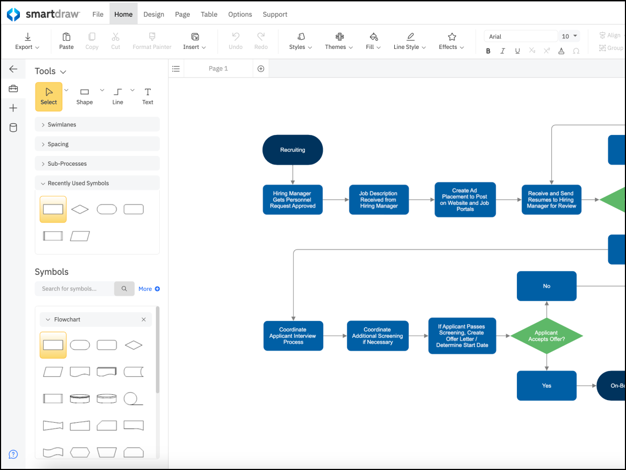Add a new page with plus circle
626x470 pixels.
click(x=261, y=69)
